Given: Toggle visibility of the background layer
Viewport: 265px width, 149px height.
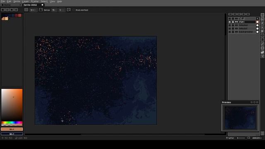Looking at the screenshot, I should pos(230,32).
